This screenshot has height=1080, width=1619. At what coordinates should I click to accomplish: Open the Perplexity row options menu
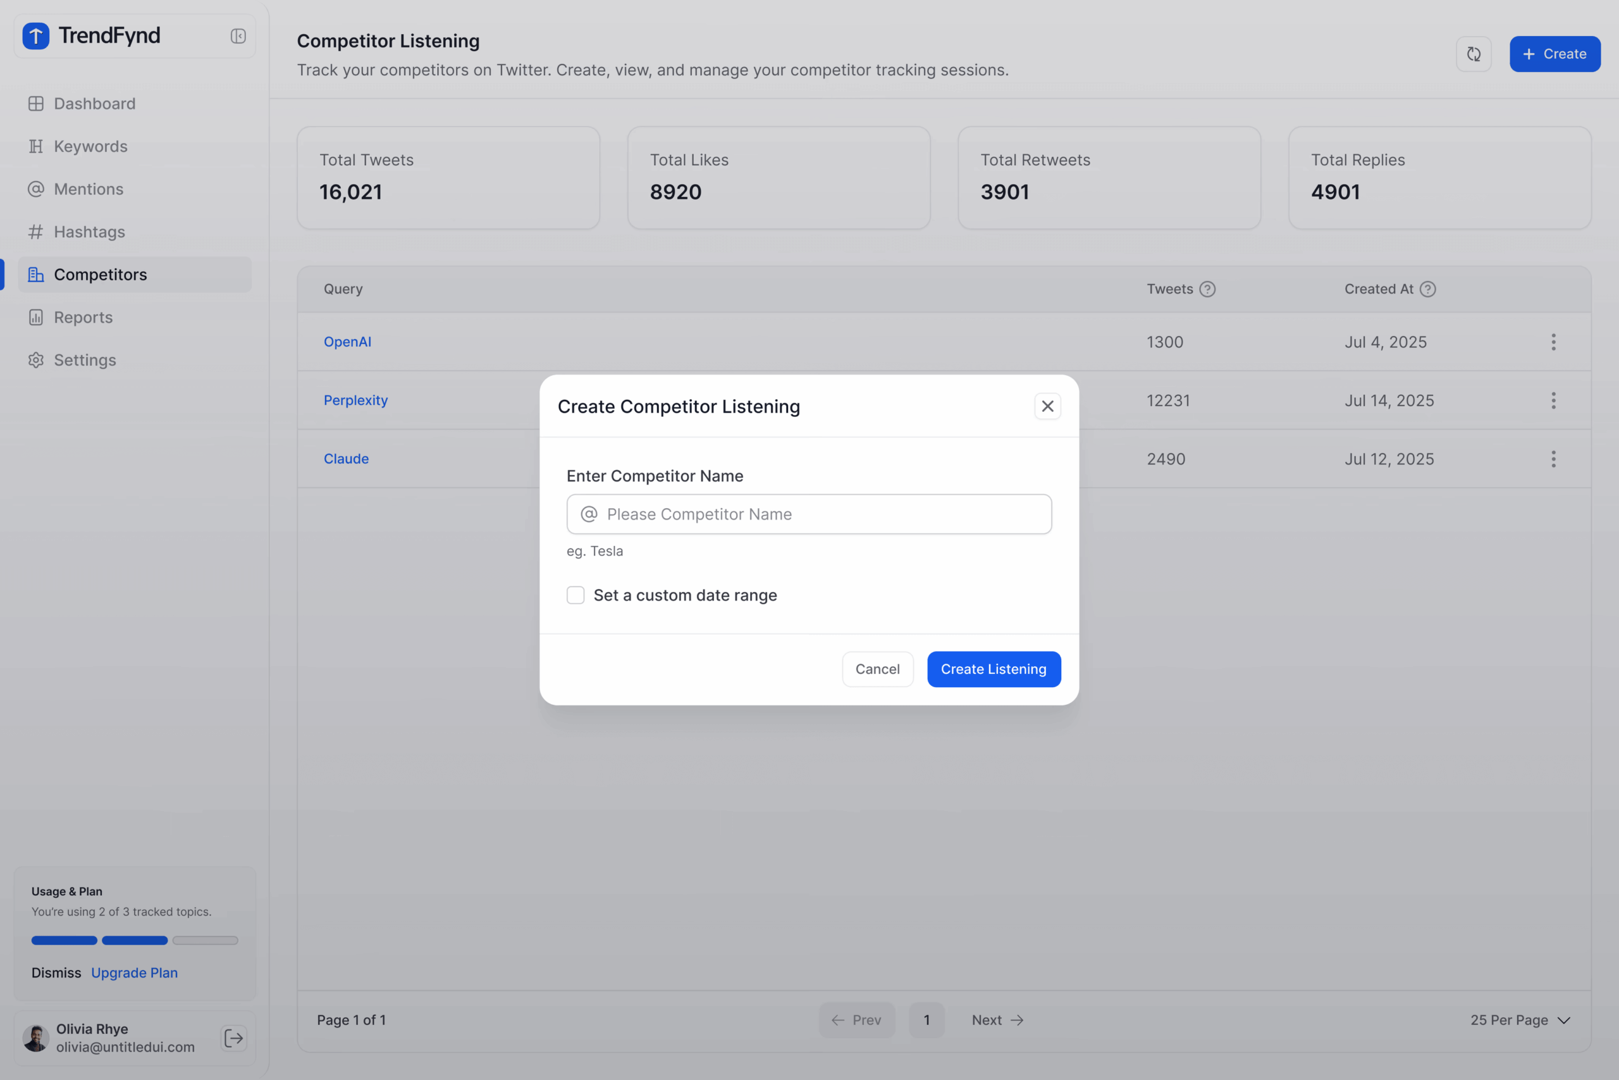coord(1554,400)
